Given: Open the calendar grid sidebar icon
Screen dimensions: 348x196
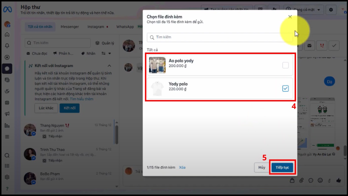Looking at the screenshot, I should (x=7, y=103).
